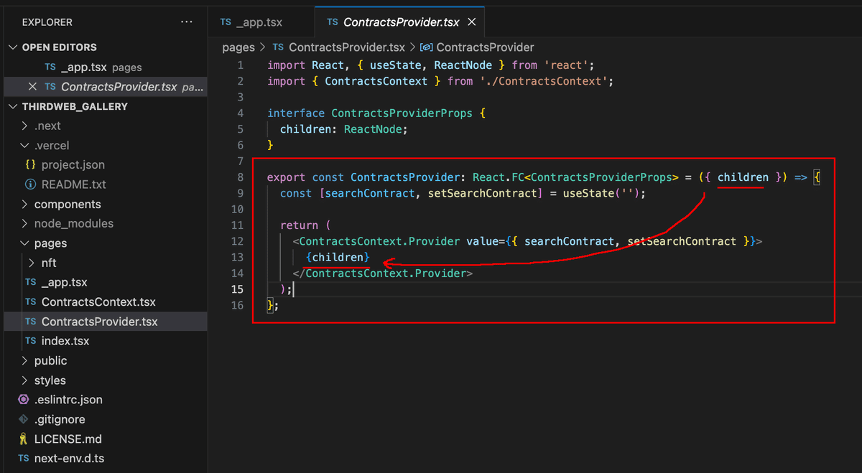
Task: Switch to the _app.tsx editor tab
Action: pyautogui.click(x=261, y=22)
